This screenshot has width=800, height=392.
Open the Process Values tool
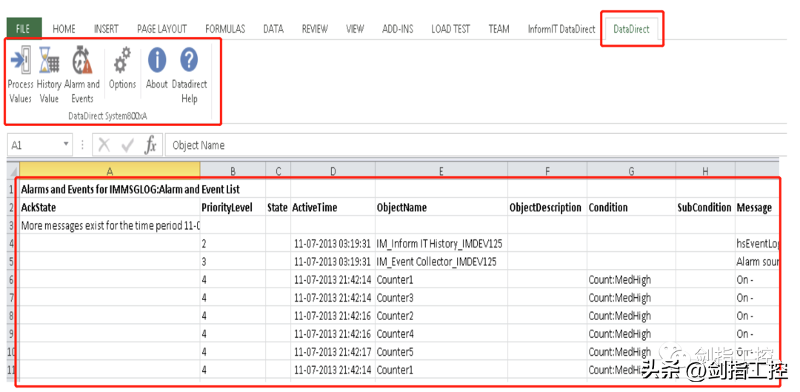[21, 75]
